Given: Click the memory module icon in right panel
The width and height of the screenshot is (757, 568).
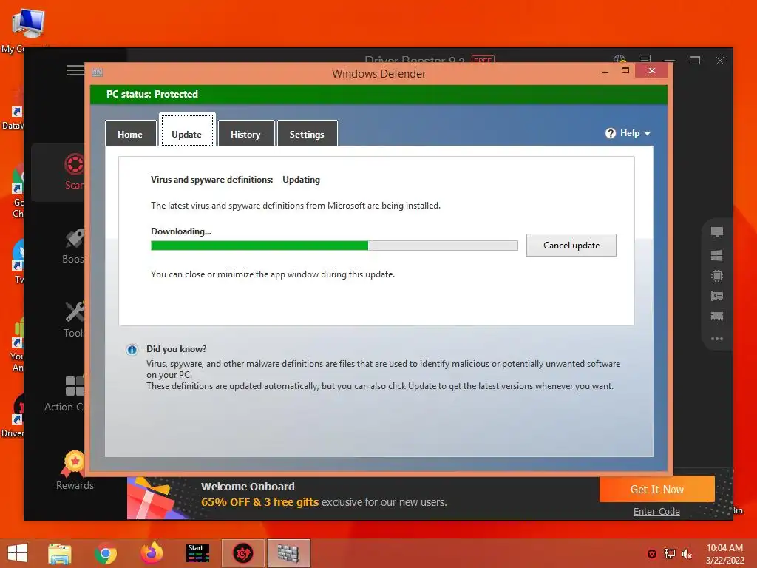Looking at the screenshot, I should click(717, 317).
